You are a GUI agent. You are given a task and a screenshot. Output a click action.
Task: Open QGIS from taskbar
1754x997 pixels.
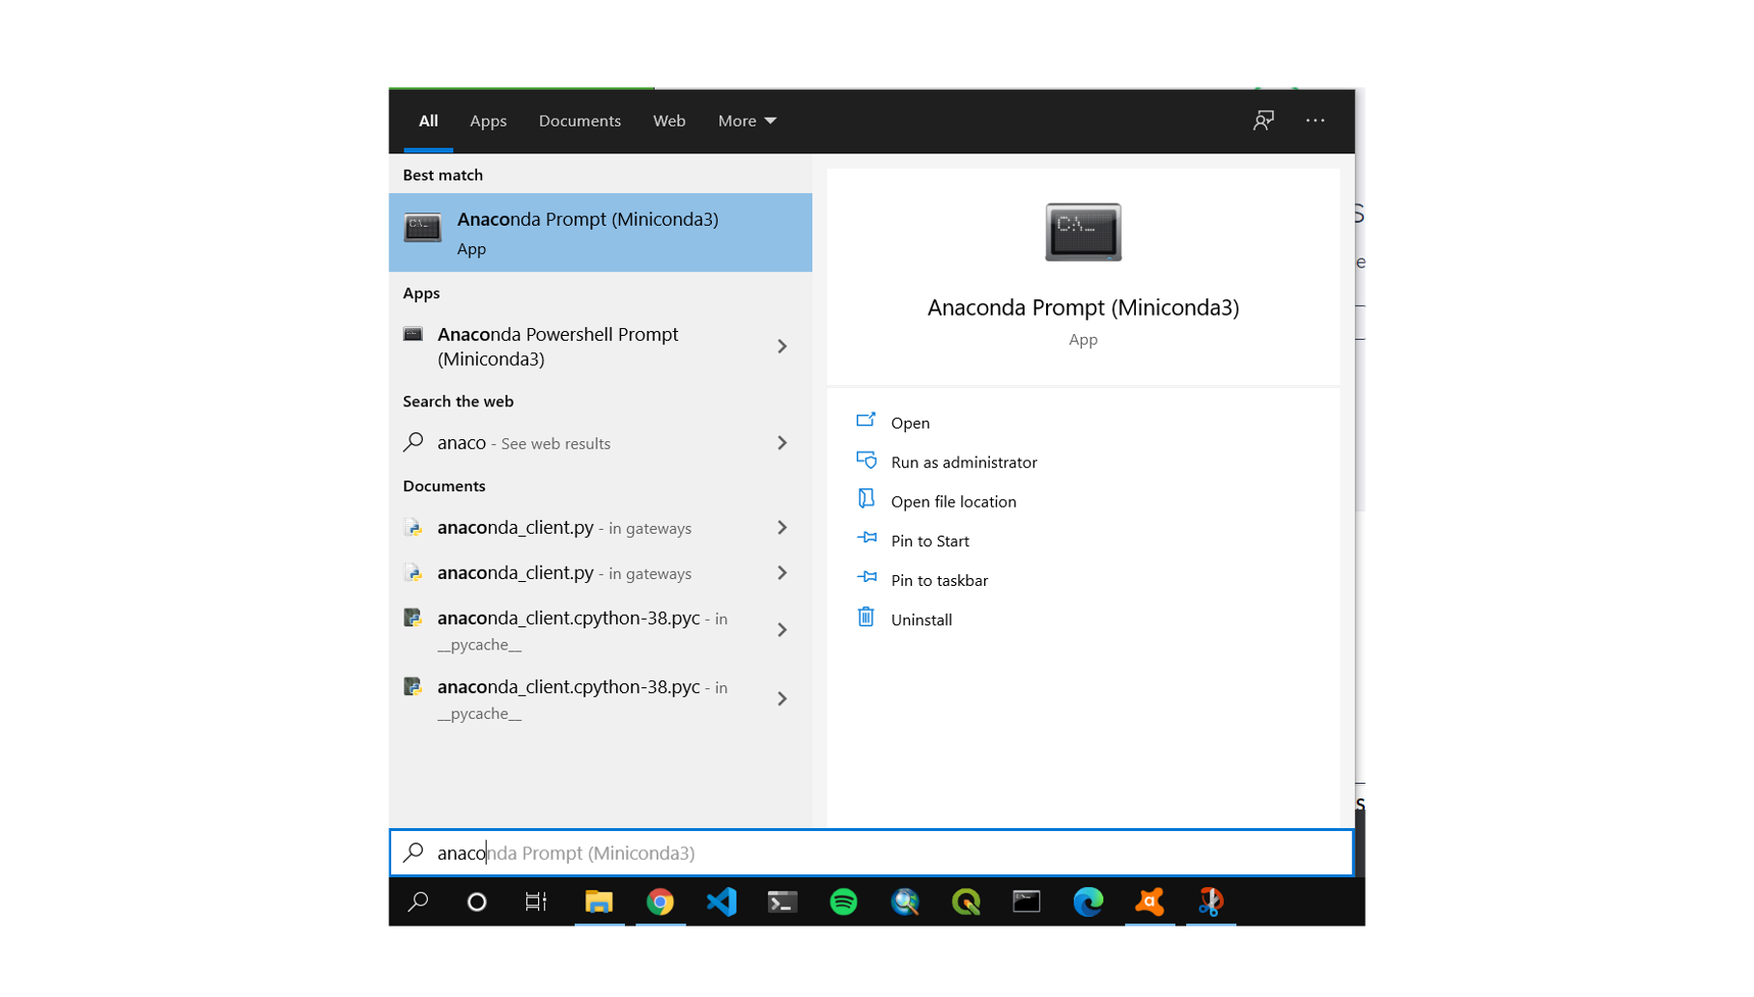click(966, 902)
